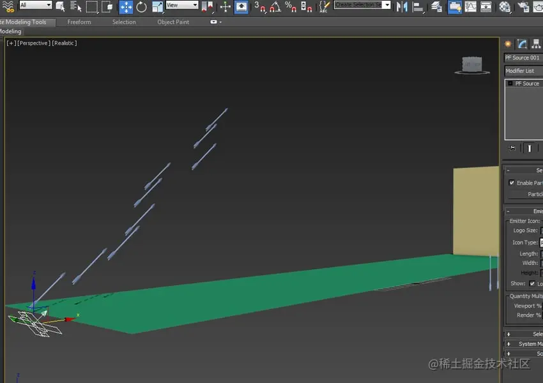Screen dimensions: 543x383
Task: Open Select by Name list
Action: (75, 6)
